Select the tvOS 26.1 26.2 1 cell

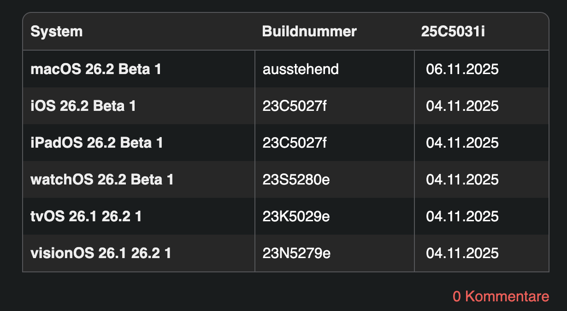pos(86,216)
